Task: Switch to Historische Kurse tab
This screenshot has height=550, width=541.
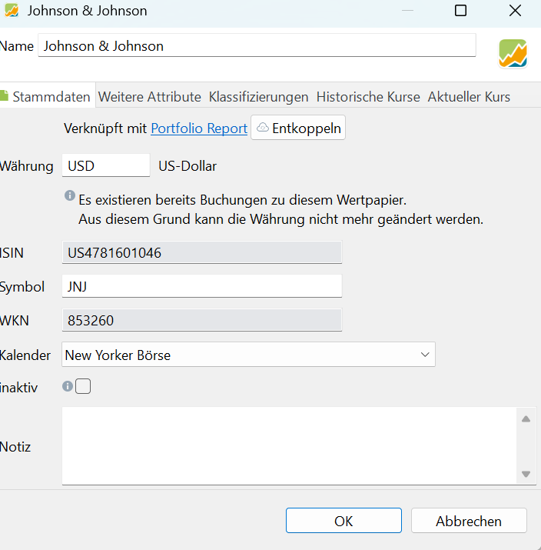Action: point(368,97)
